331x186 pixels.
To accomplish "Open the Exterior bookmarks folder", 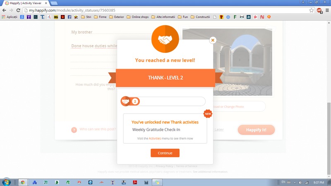I will pos(117,17).
